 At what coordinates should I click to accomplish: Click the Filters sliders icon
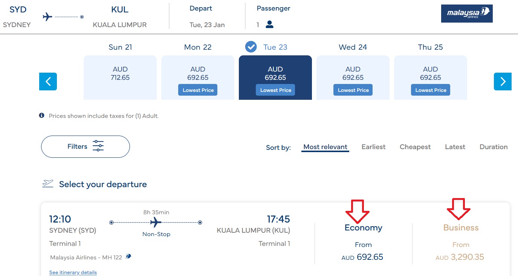click(98, 146)
